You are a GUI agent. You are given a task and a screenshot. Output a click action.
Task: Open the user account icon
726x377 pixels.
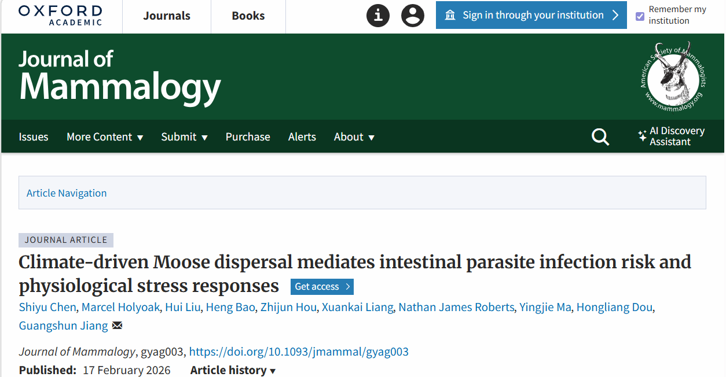pyautogui.click(x=413, y=15)
